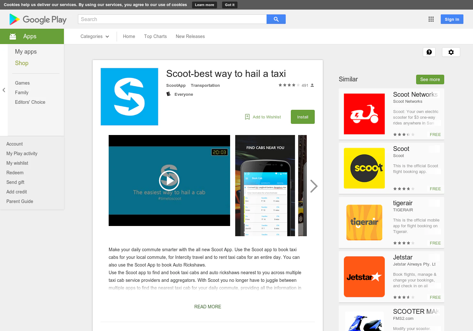Click the Sign in button

point(452,19)
